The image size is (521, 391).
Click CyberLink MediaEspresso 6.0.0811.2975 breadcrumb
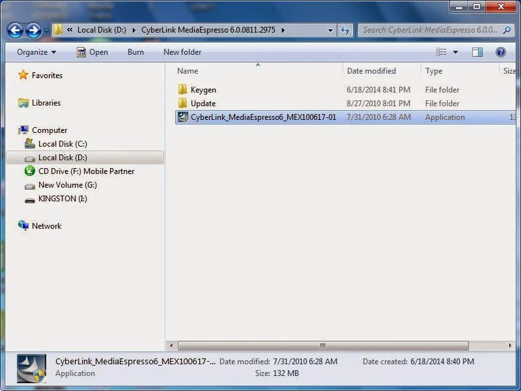coord(208,30)
